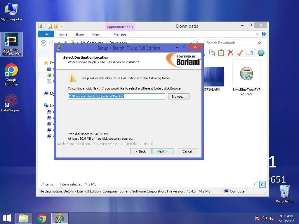The width and height of the screenshot is (299, 224).
Task: Open the Customize Quick Access Toolbar dropdown
Action: pyautogui.click(x=62, y=26)
